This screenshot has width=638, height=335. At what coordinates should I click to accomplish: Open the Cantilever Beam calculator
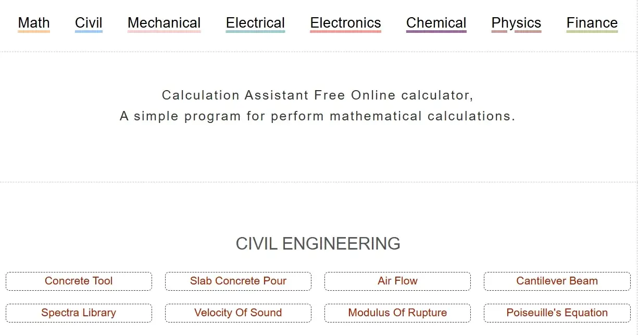(x=556, y=281)
